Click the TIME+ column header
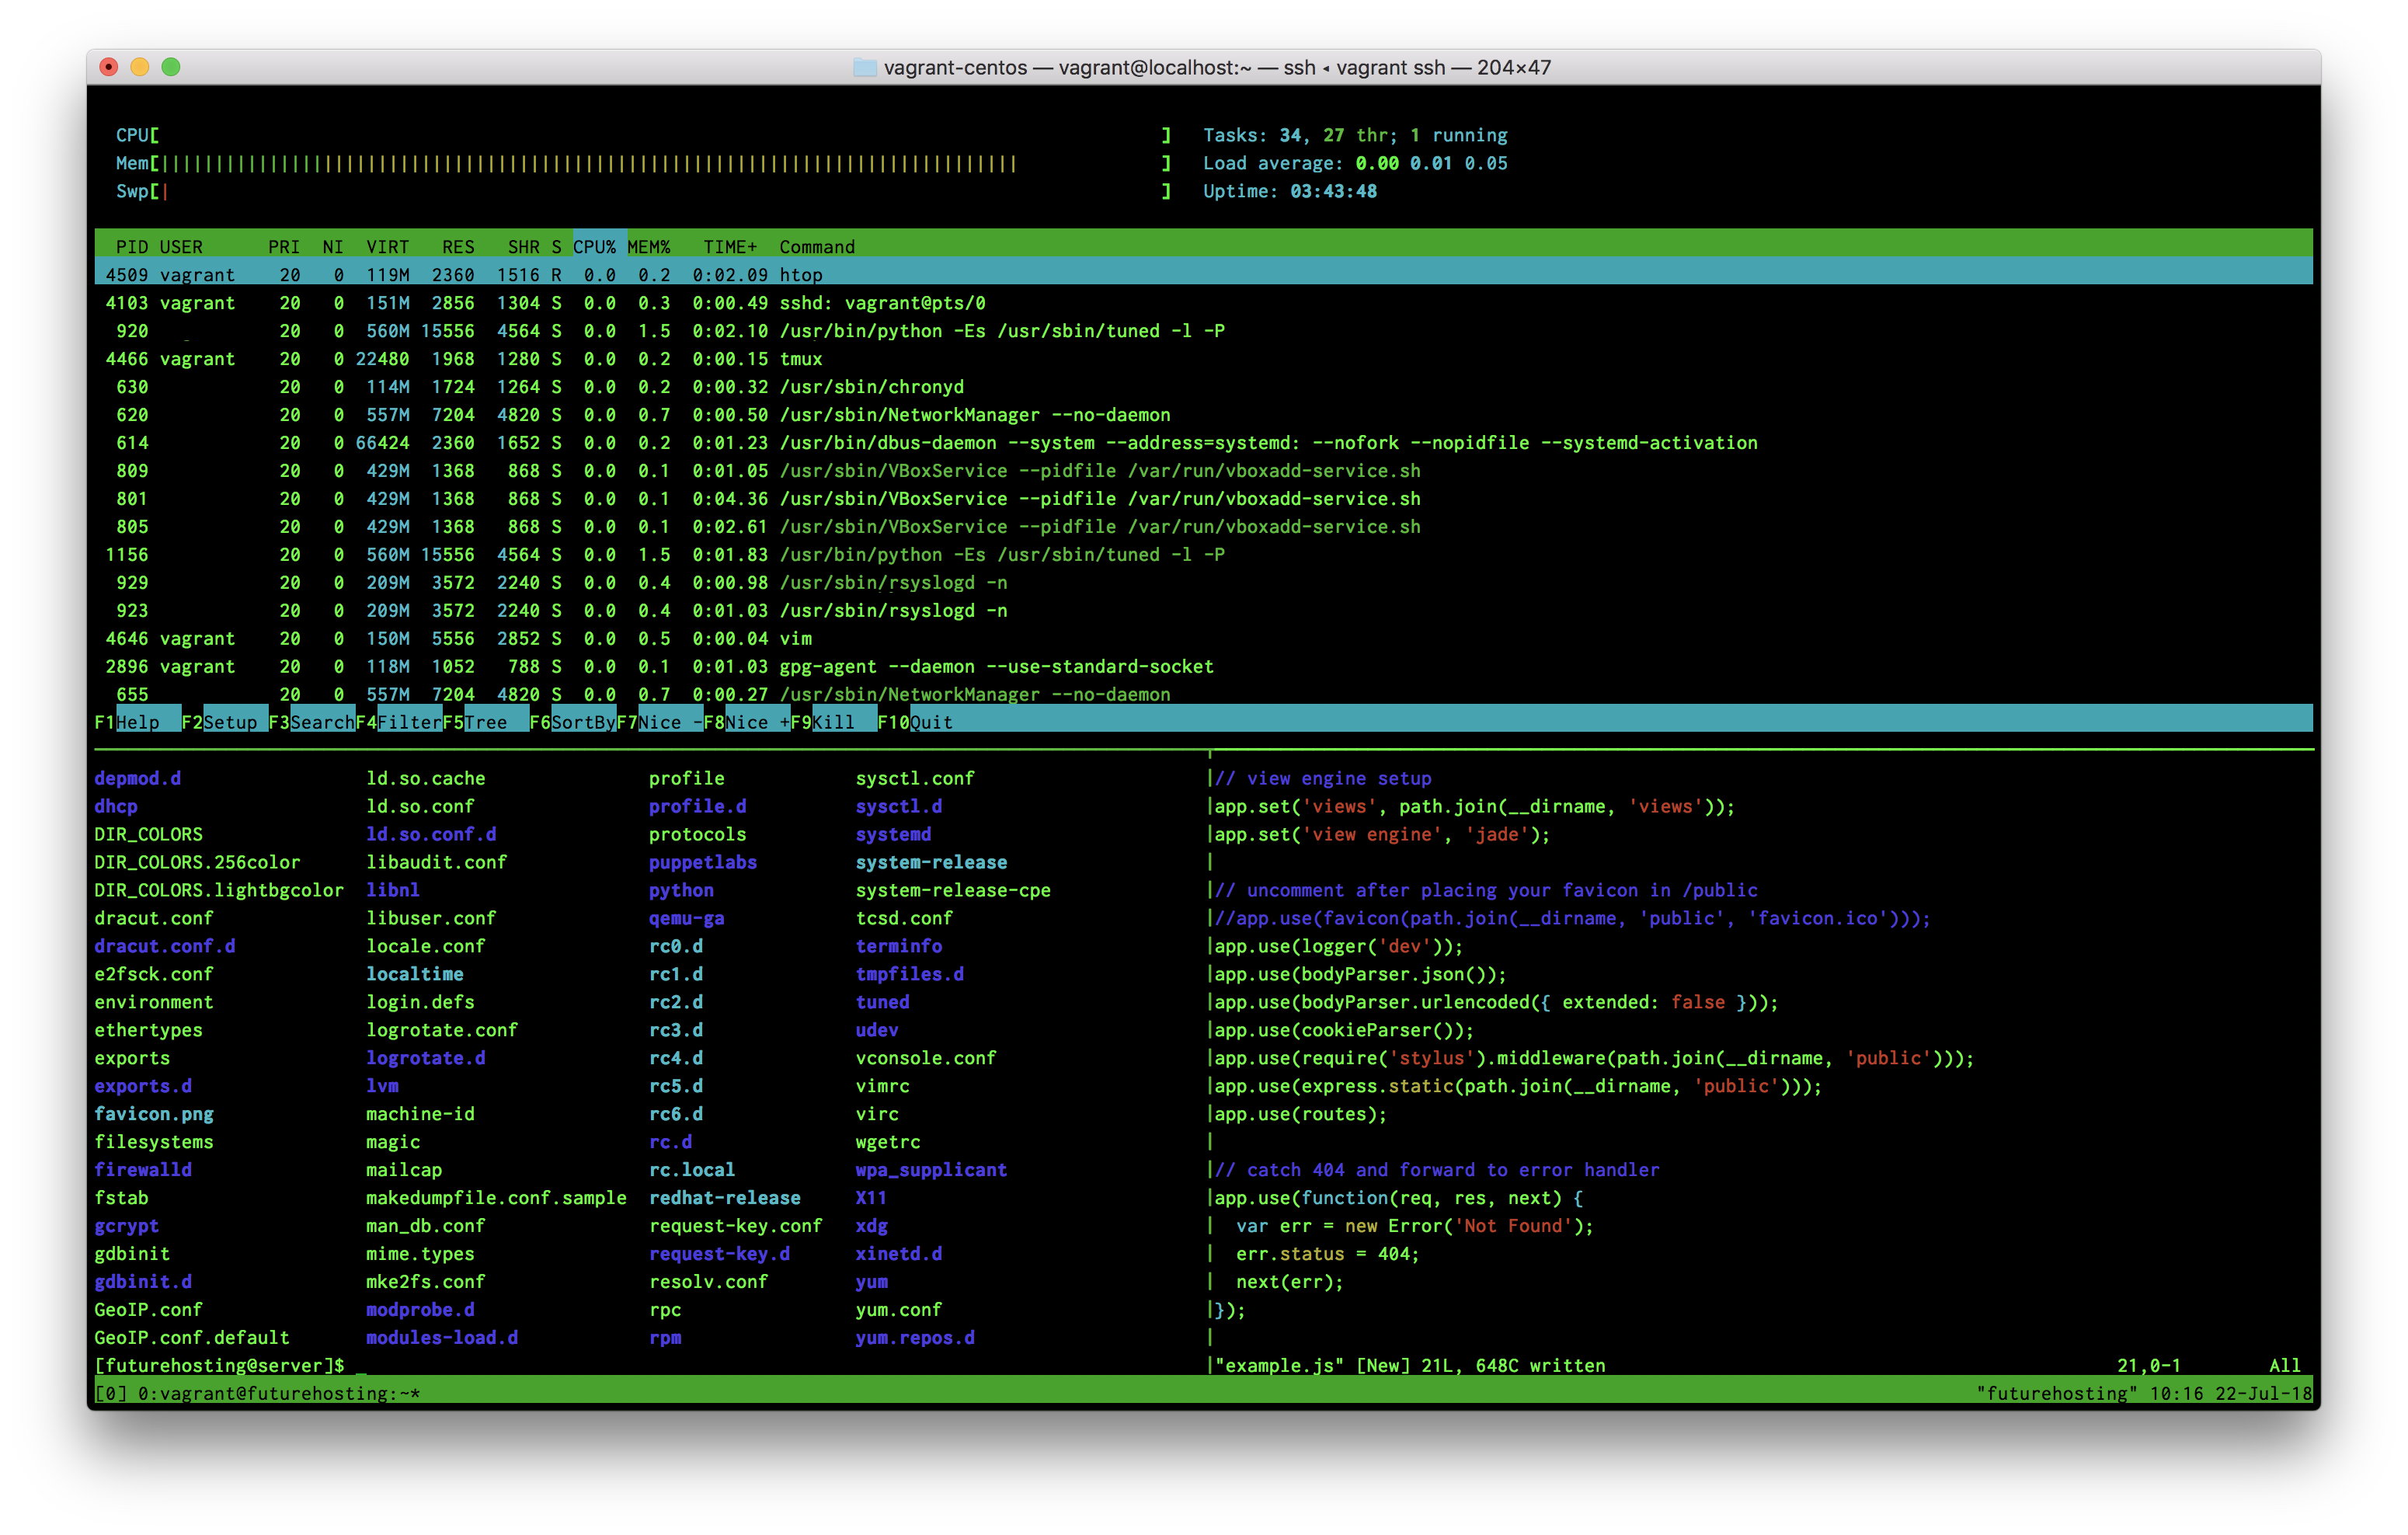This screenshot has height=1535, width=2408. pos(730,247)
